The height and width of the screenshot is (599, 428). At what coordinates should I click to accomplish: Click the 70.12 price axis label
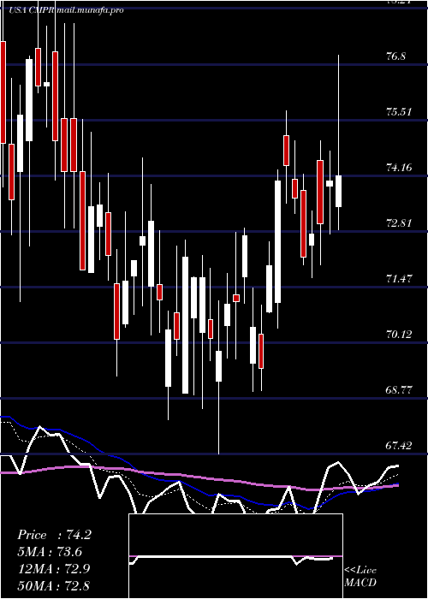(399, 335)
